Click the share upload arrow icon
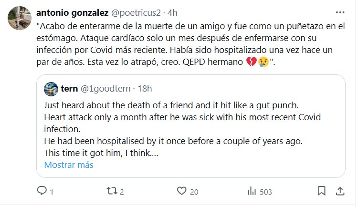 coord(340,191)
